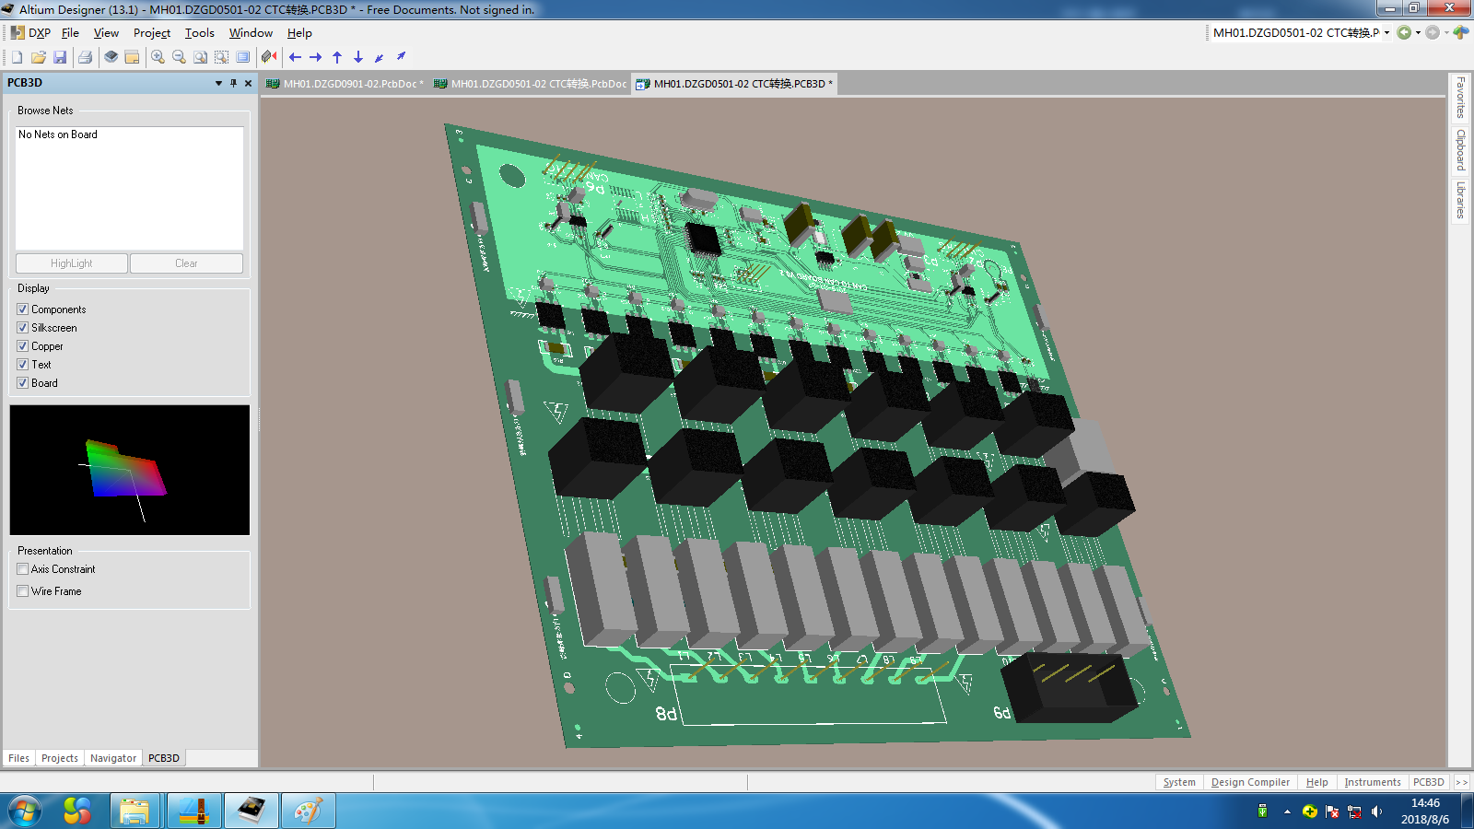Click the Print icon in toolbar
The image size is (1474, 829).
coord(86,57)
